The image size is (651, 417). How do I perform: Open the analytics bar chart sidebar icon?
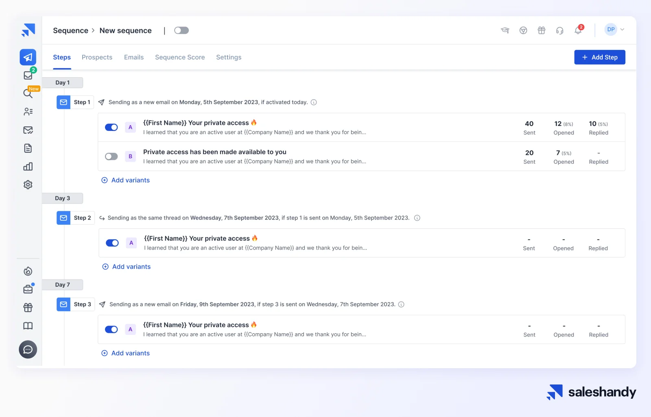click(28, 167)
